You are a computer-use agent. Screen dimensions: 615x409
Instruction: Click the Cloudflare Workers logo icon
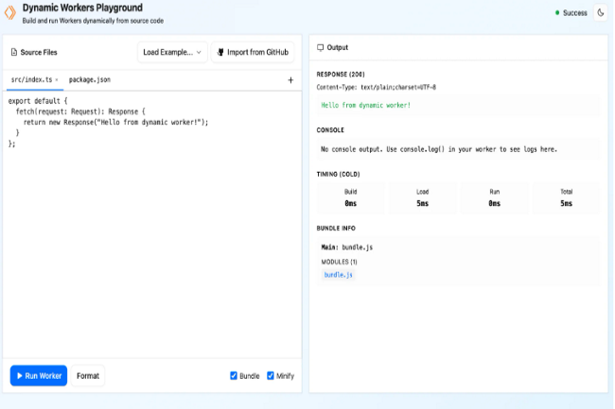[12, 13]
